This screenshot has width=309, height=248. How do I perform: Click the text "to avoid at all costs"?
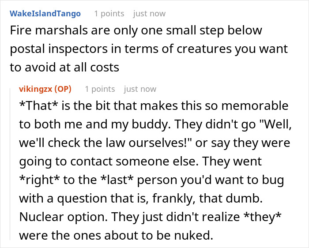[x=64, y=68]
